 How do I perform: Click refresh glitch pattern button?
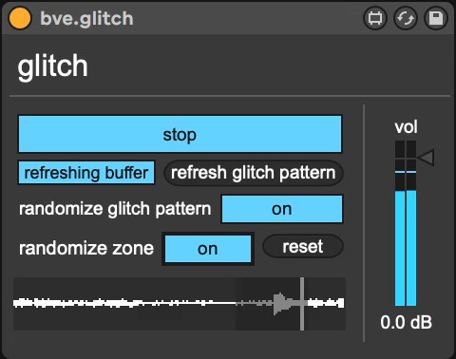(254, 173)
